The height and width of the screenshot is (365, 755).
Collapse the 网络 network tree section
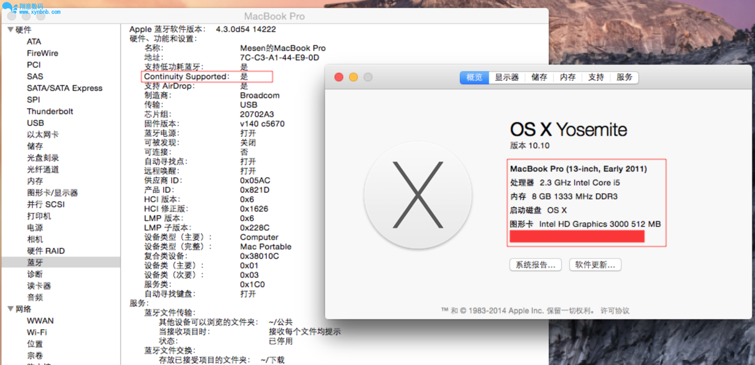(x=11, y=309)
